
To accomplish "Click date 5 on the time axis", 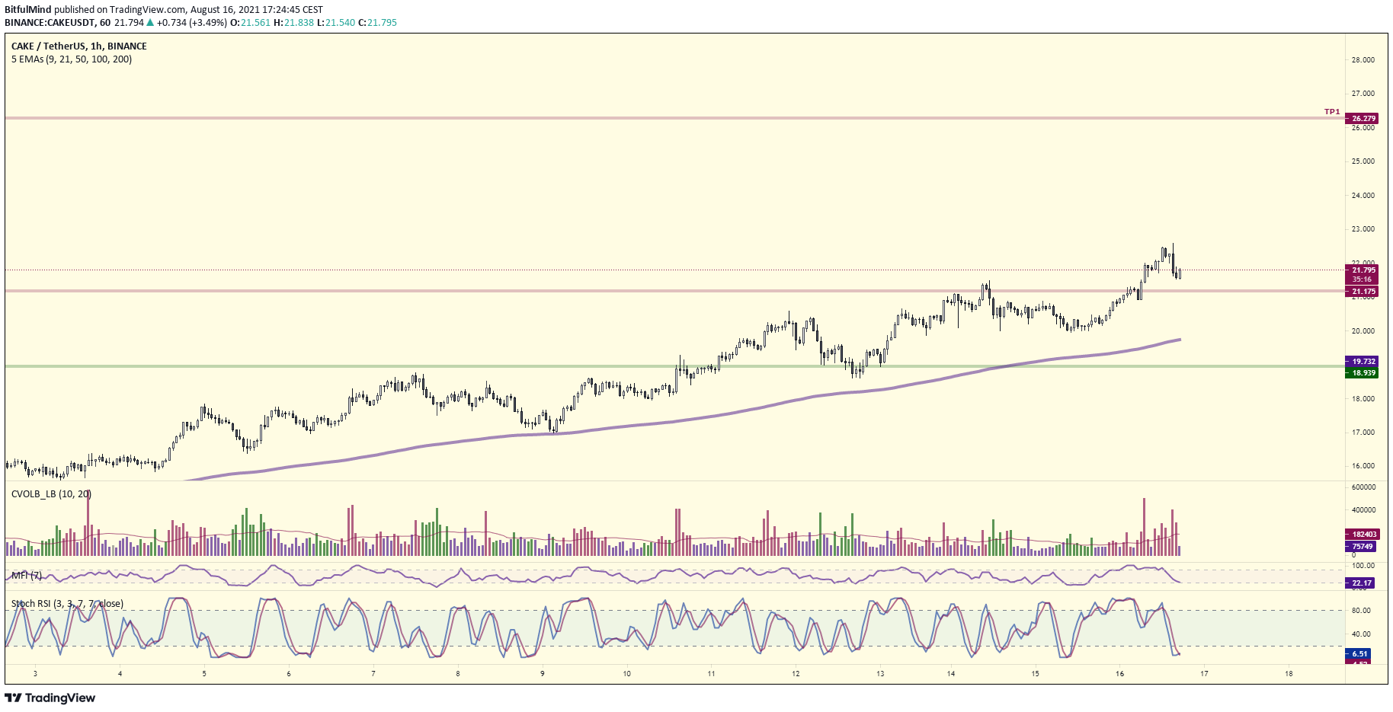I will [204, 674].
